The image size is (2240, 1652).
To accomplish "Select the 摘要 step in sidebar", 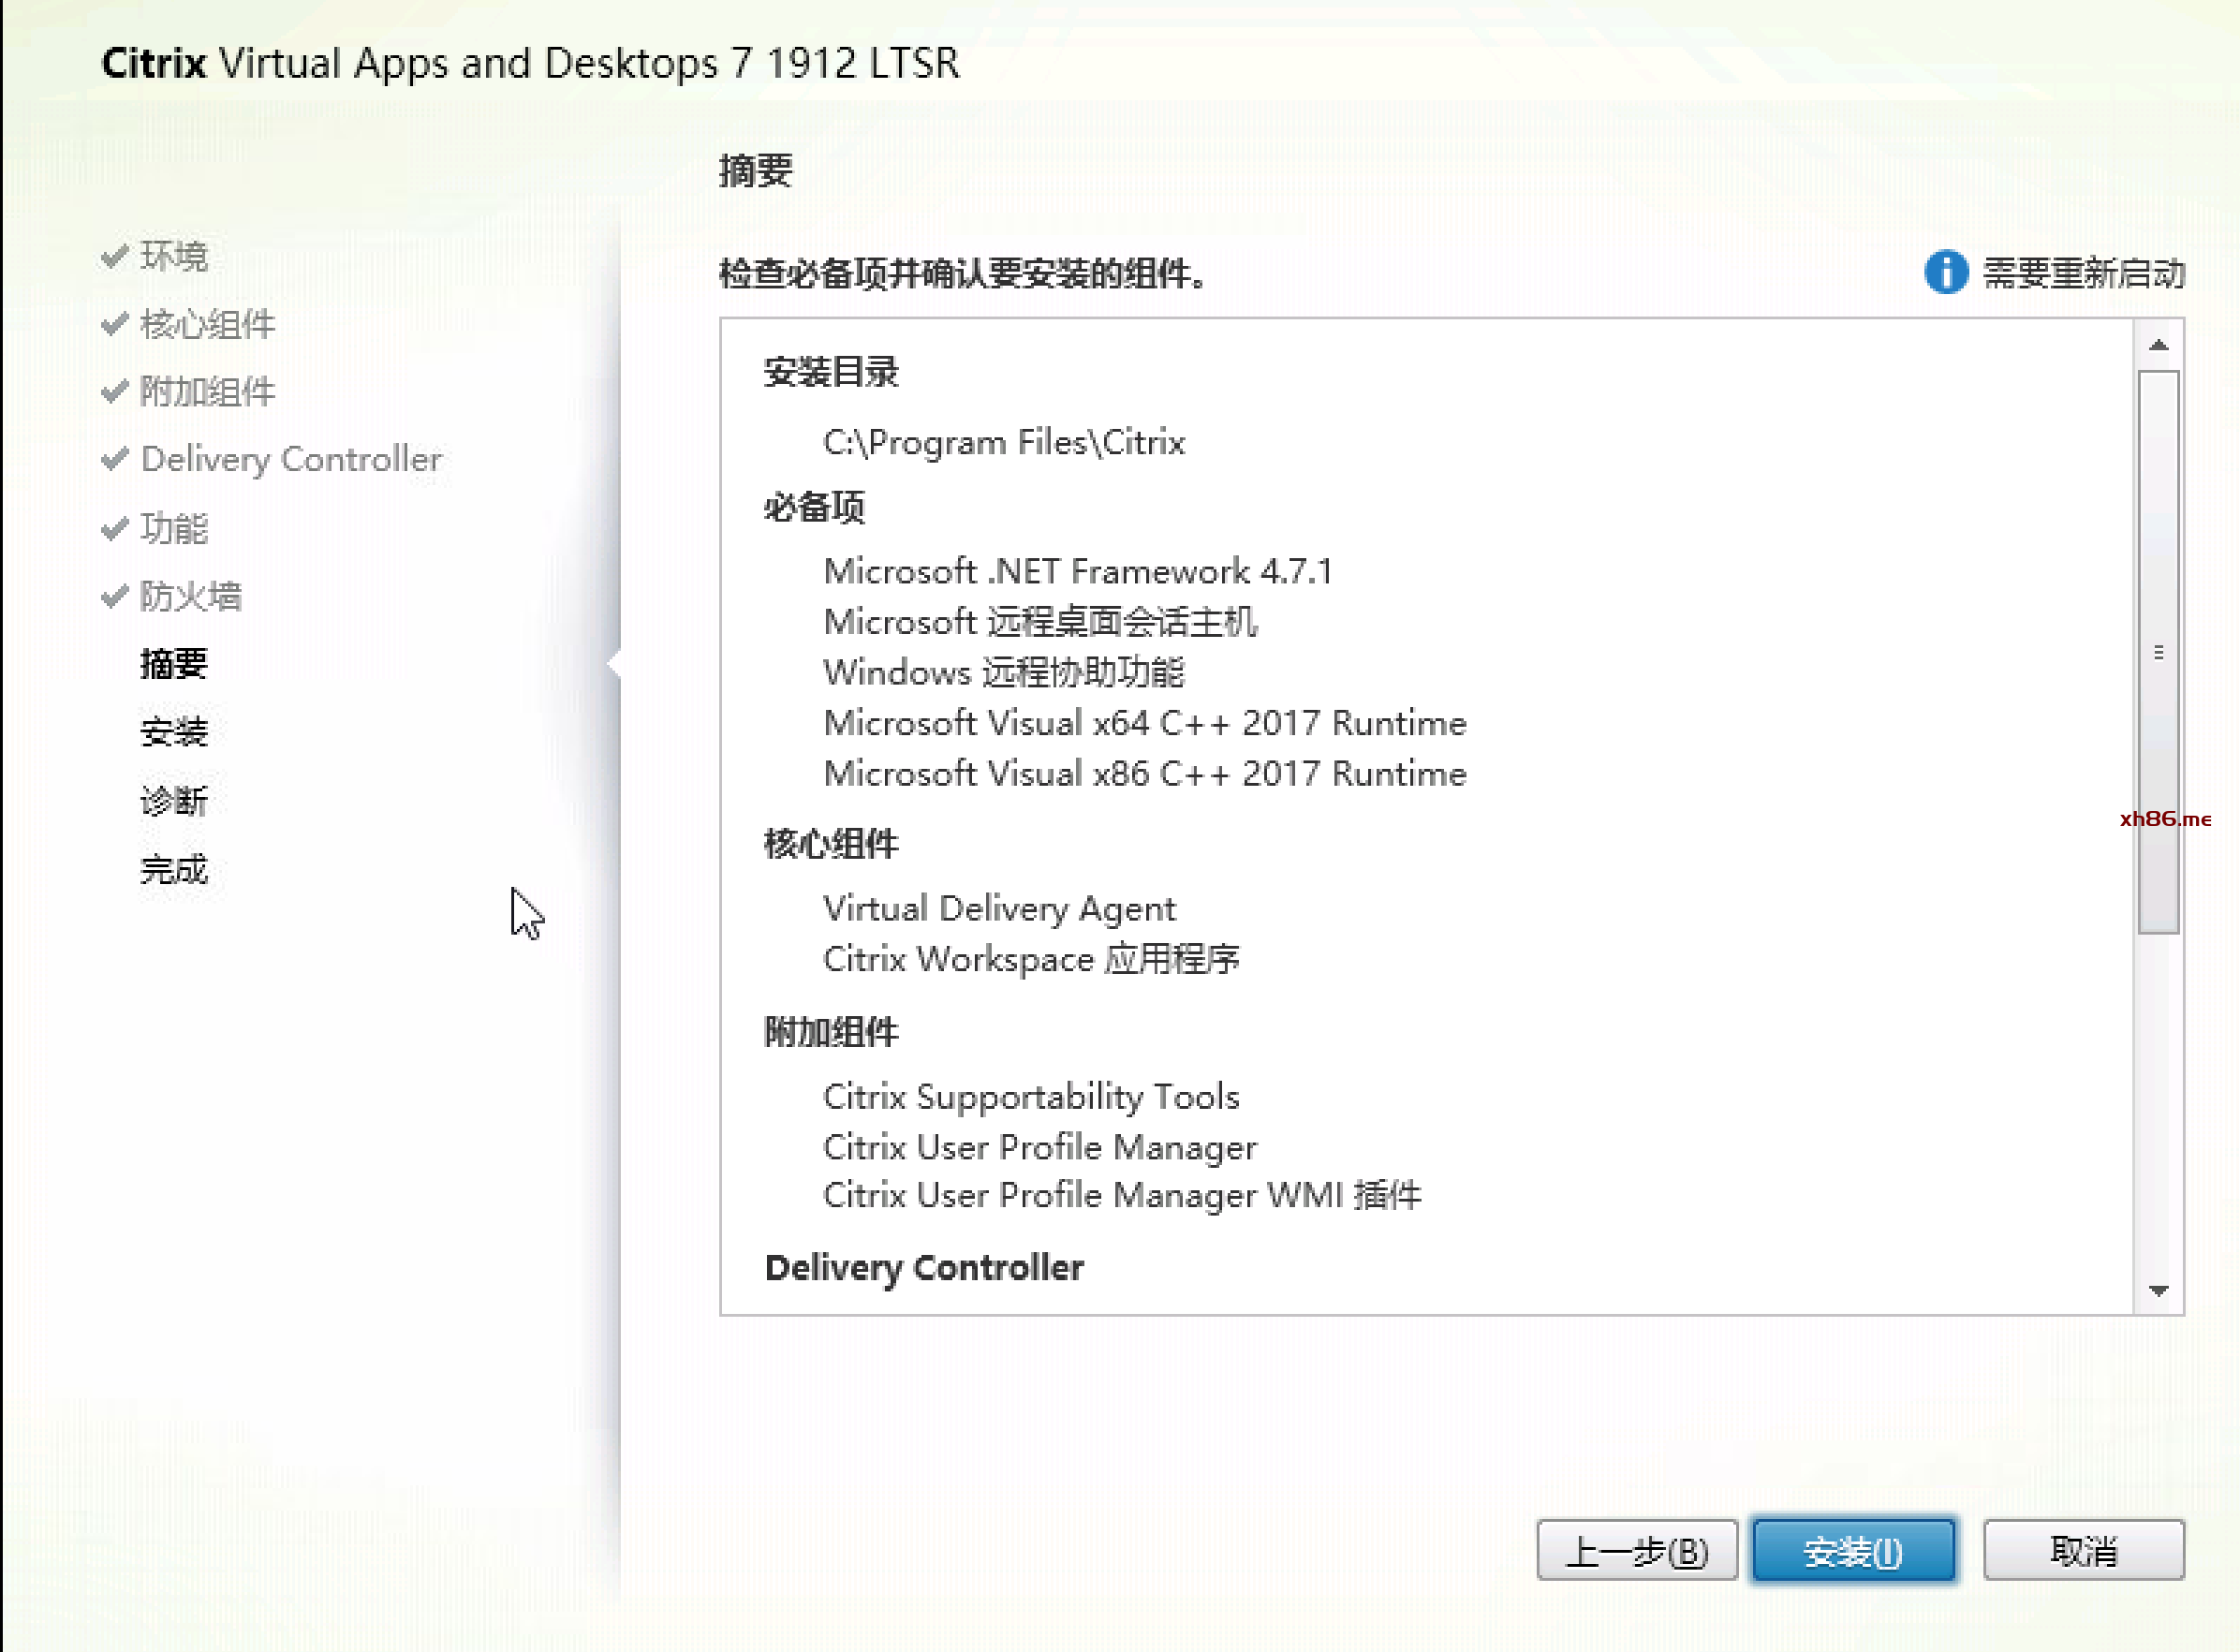I will tap(174, 664).
